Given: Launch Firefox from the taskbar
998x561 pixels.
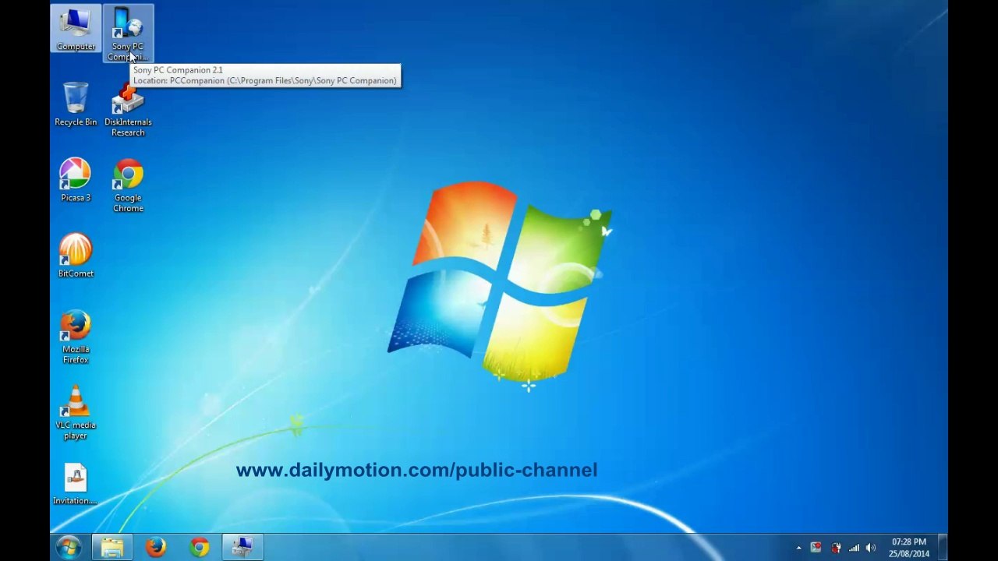Looking at the screenshot, I should (x=156, y=547).
